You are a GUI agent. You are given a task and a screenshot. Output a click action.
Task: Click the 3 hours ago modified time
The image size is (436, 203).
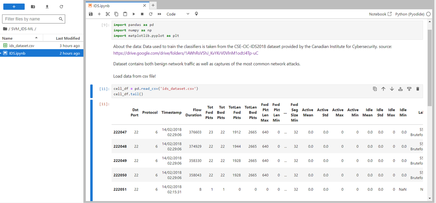[x=70, y=46]
